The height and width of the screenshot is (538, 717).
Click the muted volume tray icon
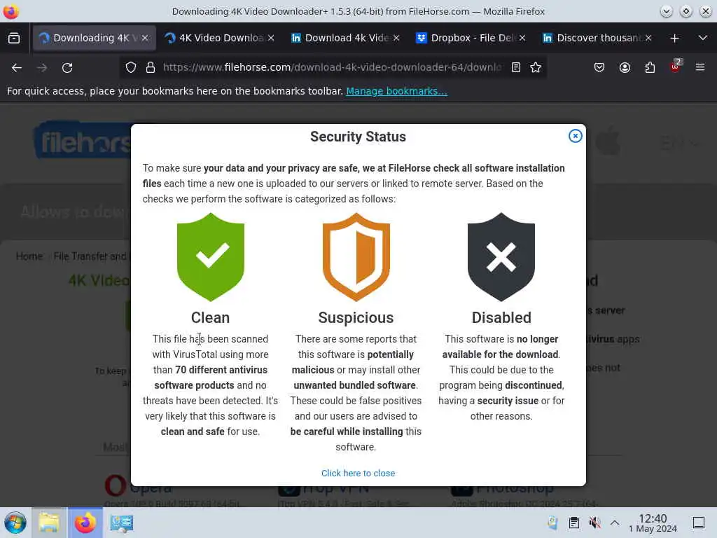coord(594,523)
